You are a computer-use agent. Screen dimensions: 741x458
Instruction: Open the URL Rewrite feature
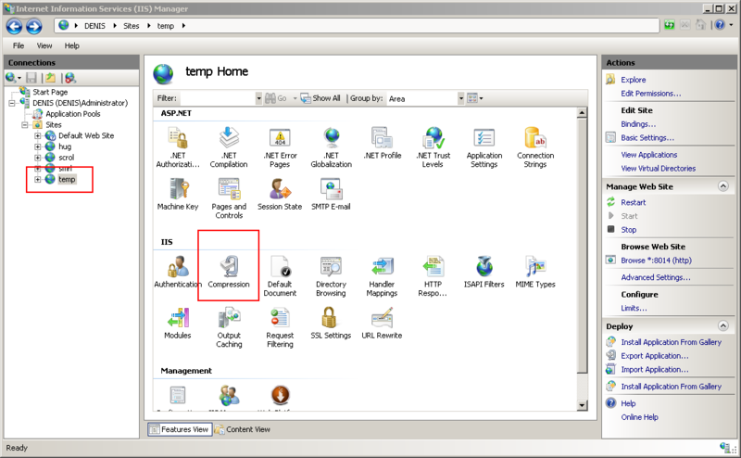(383, 324)
